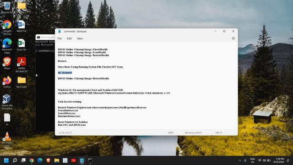293x165 pixels.
Task: Click the 'Restart.' line in Notepad
Action: point(62,61)
